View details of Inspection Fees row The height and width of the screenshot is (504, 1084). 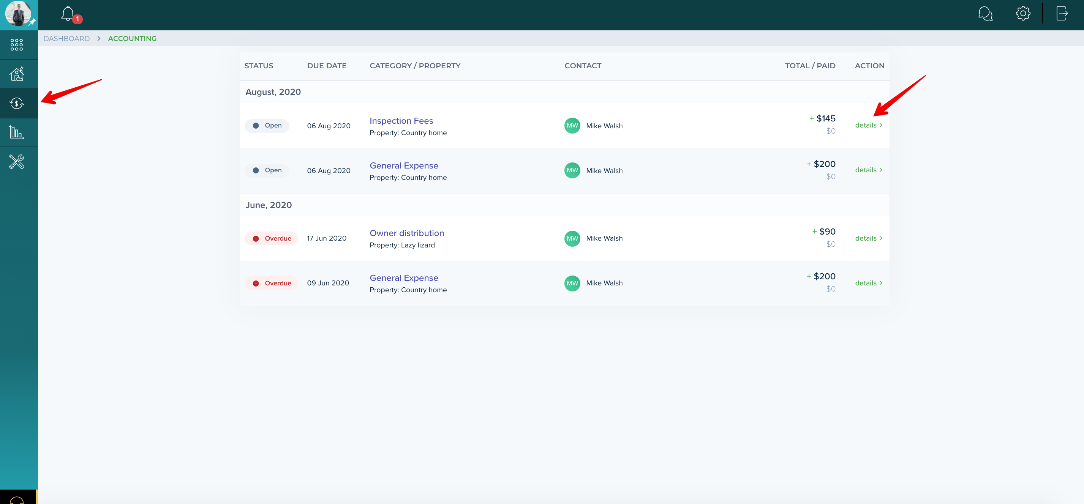[869, 125]
